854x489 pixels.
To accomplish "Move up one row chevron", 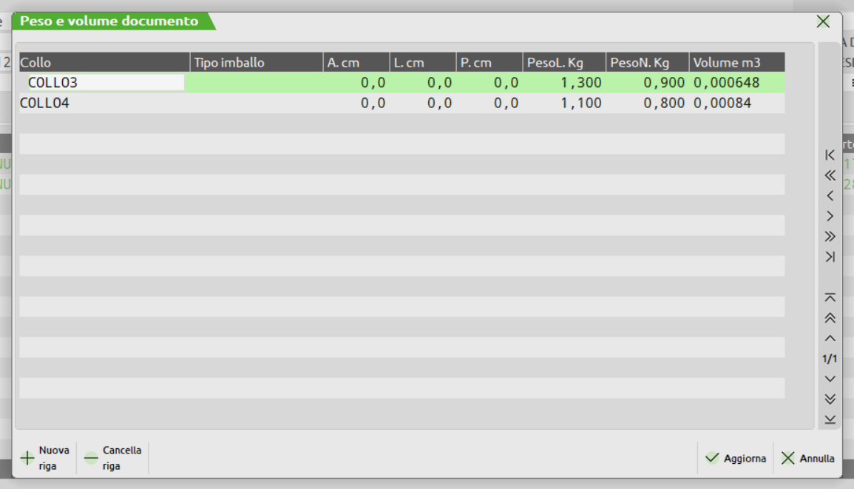I will [x=830, y=338].
